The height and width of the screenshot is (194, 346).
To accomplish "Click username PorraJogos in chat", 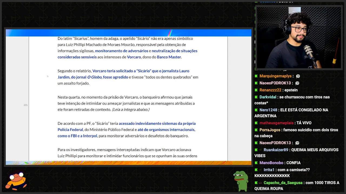I will (x=270, y=130).
